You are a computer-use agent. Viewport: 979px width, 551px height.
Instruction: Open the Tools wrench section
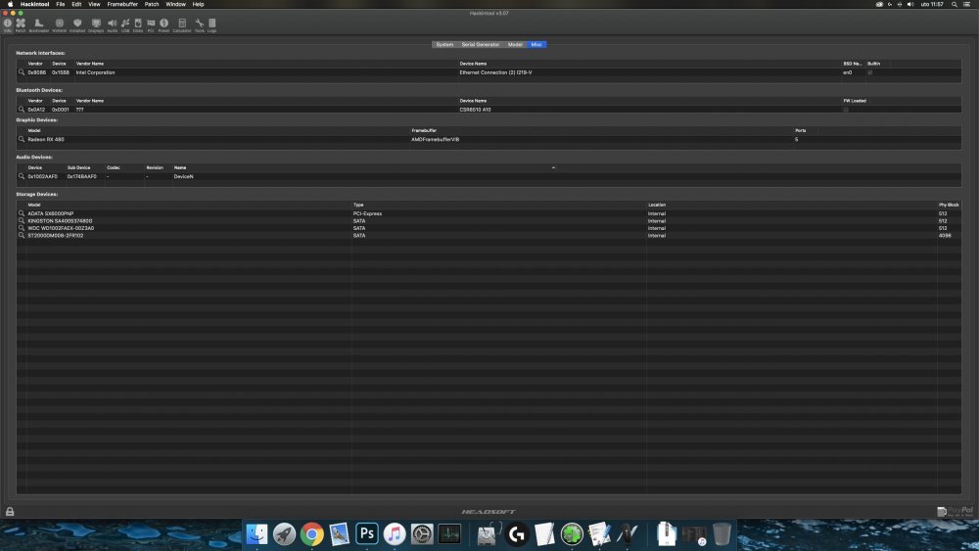pyautogui.click(x=199, y=25)
